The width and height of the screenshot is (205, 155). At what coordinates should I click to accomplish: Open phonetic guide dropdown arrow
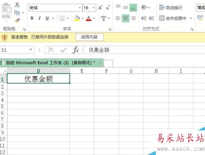click(x=109, y=18)
